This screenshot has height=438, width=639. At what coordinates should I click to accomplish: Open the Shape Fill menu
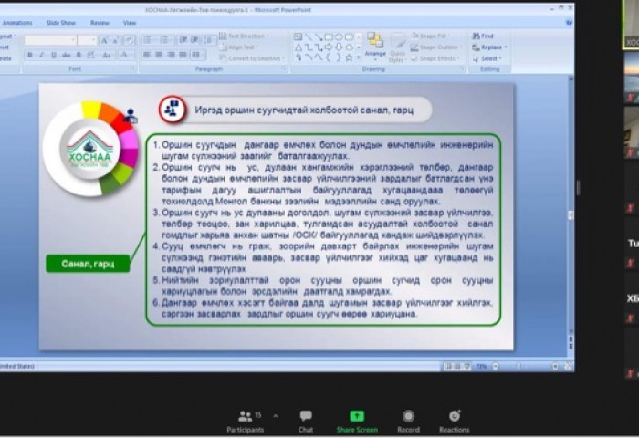pyautogui.click(x=430, y=36)
